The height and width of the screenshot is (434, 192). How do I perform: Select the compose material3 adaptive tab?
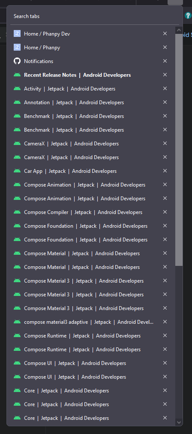pyautogui.click(x=91, y=322)
